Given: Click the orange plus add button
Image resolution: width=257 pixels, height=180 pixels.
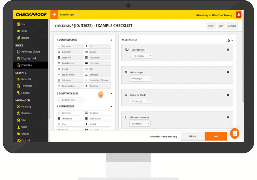Looking at the screenshot, I should point(54,15).
